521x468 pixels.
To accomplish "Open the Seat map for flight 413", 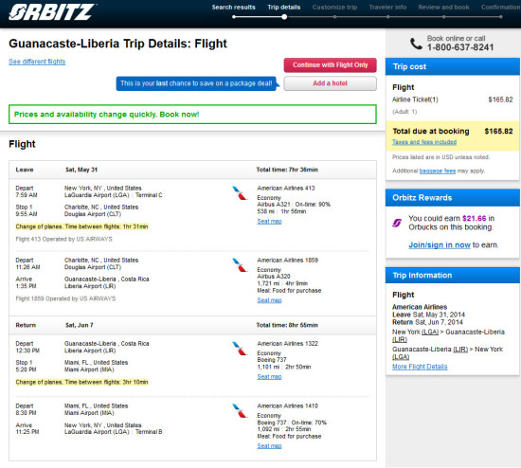I will pos(269,222).
